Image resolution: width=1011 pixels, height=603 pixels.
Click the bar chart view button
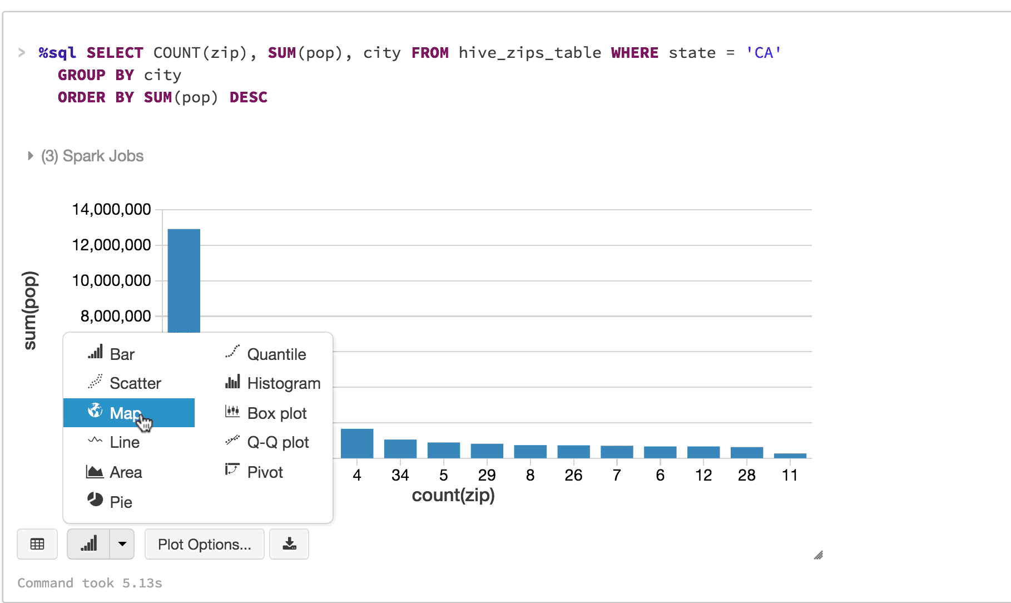point(88,544)
